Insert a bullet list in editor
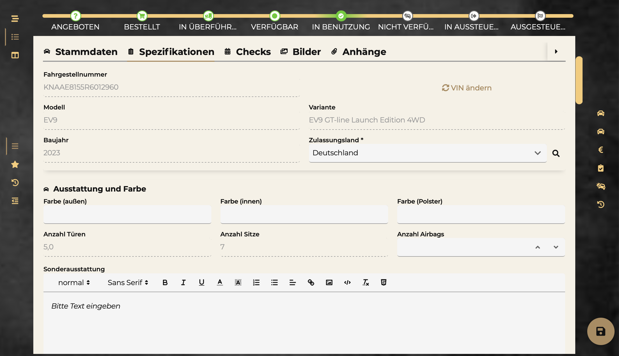Screen dimensions: 619x356 [x=274, y=283]
